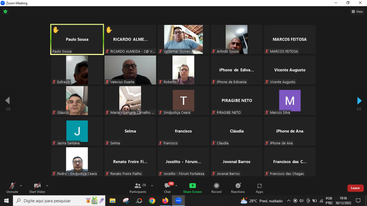Expand the Chat options chevron
This screenshot has width=367, height=206.
point(176,186)
